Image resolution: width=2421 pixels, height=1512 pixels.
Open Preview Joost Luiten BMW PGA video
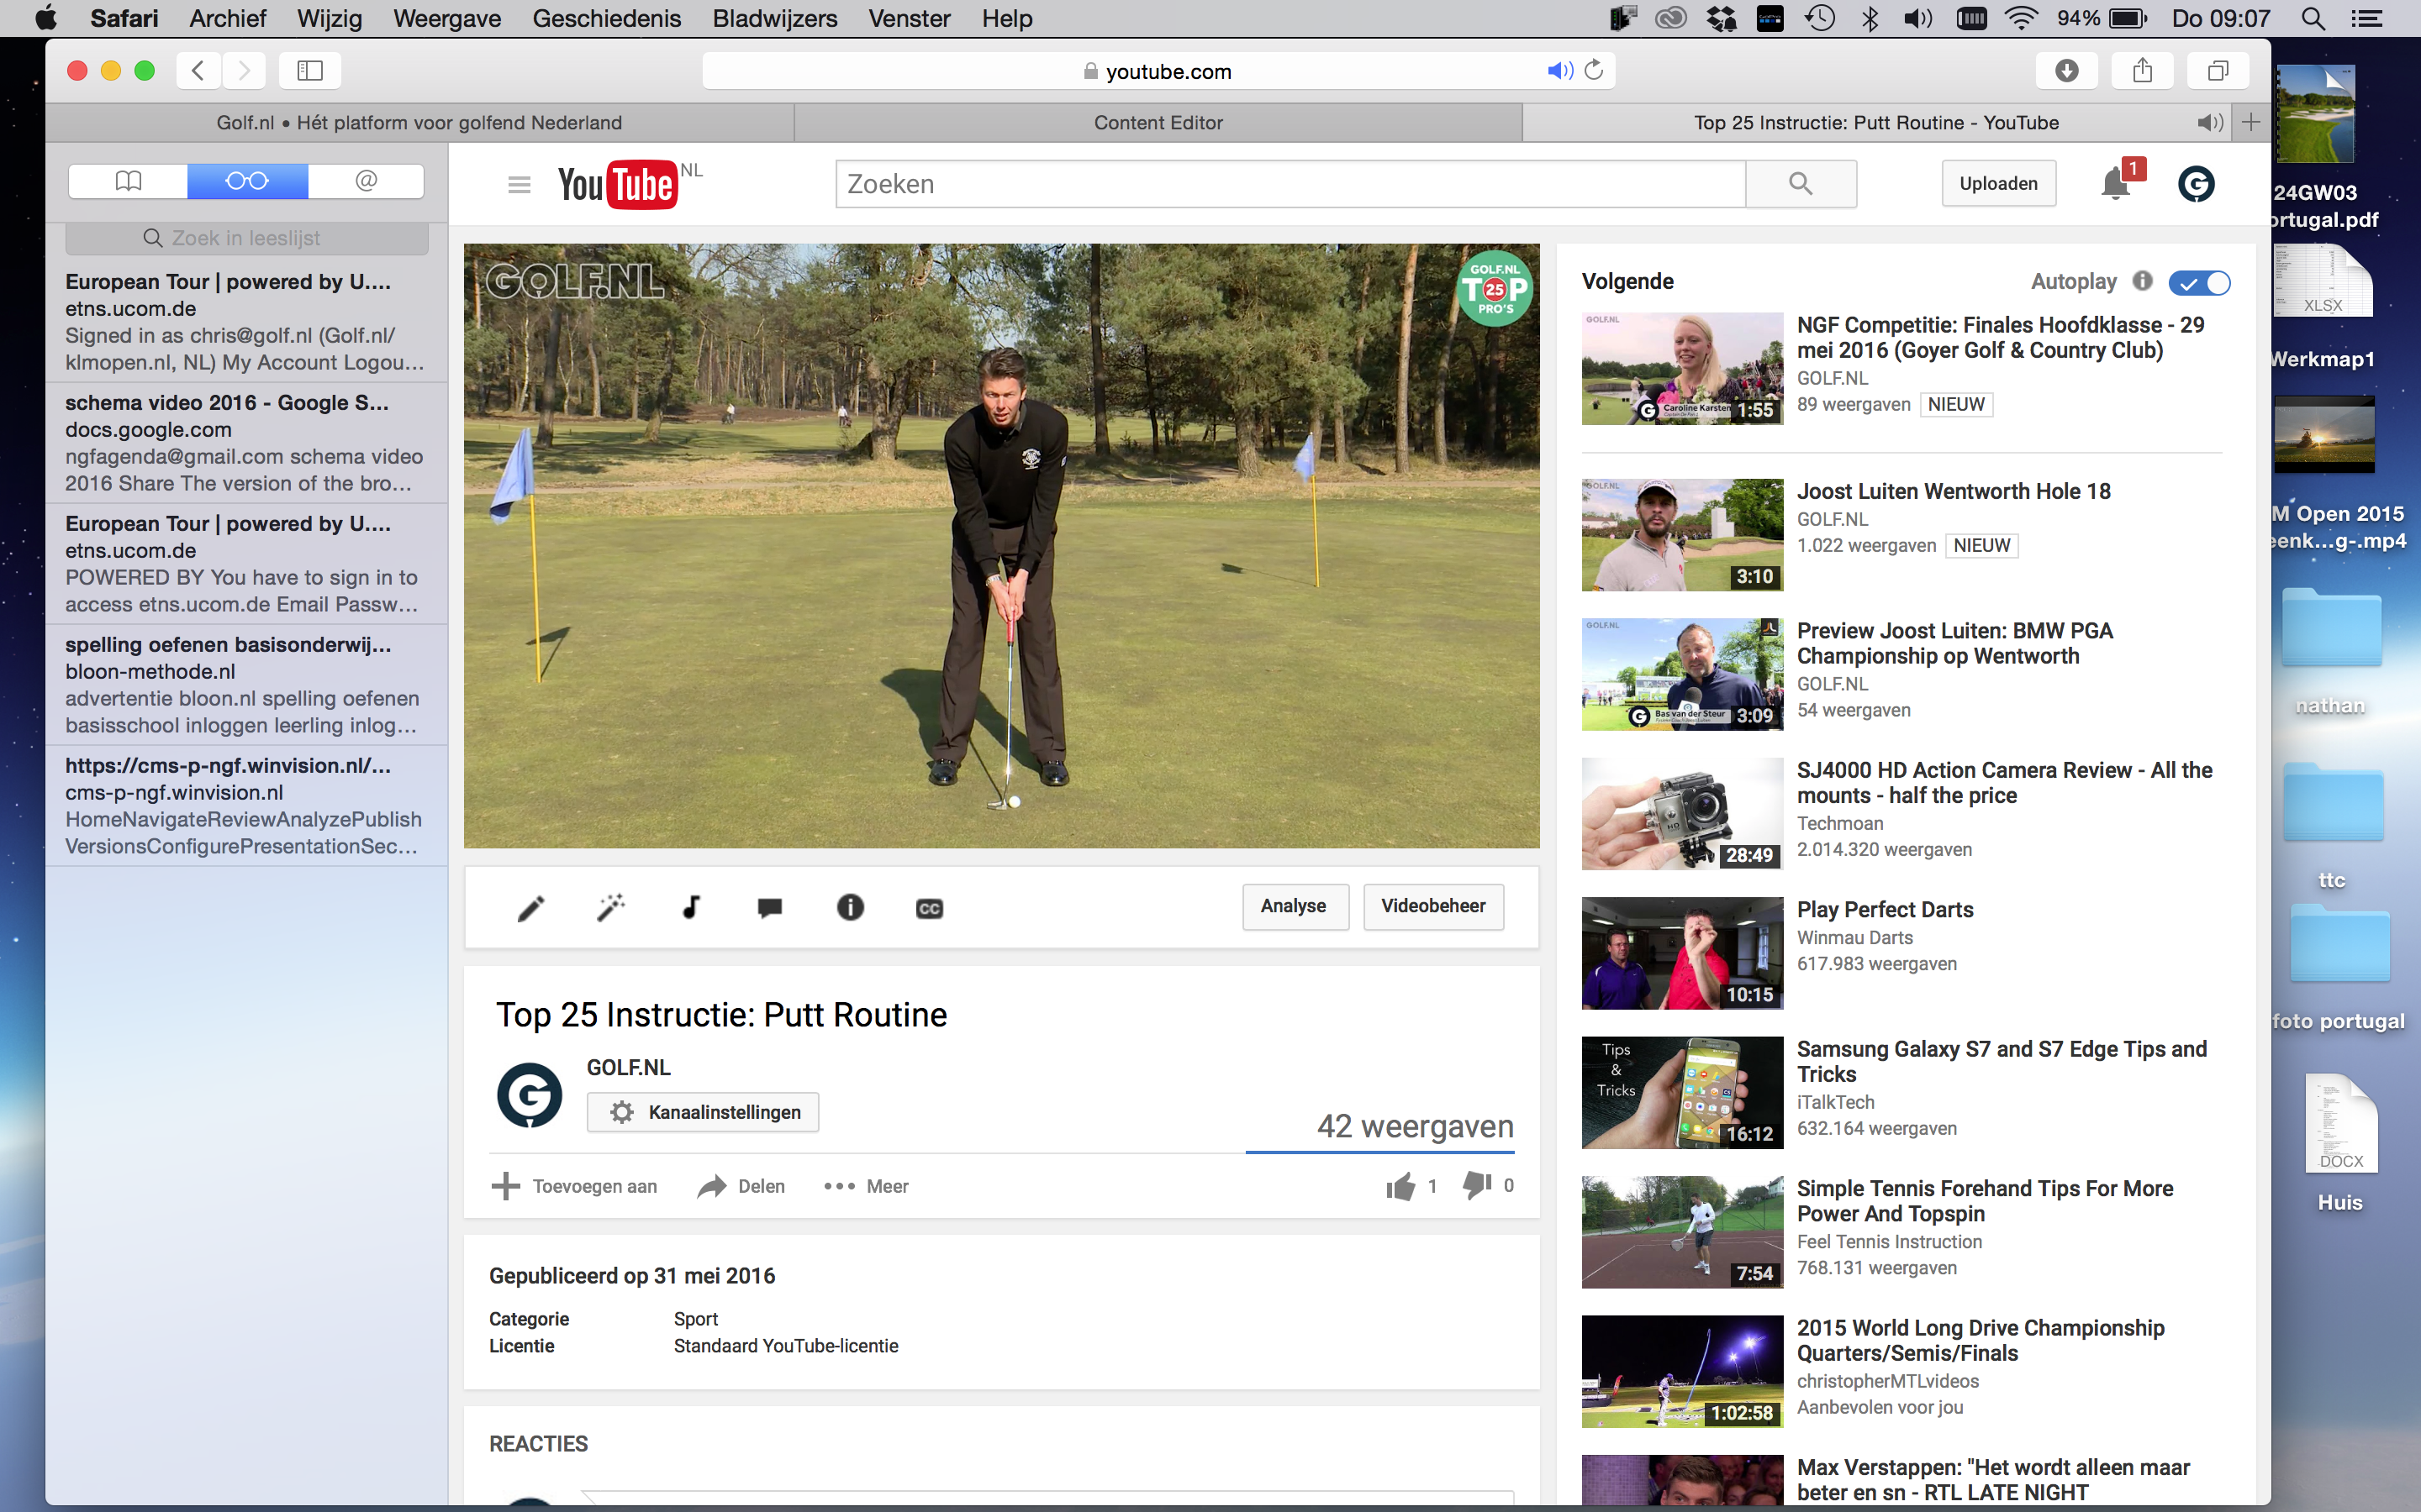coord(1954,643)
